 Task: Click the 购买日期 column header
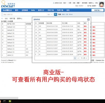[x=49, y=23]
